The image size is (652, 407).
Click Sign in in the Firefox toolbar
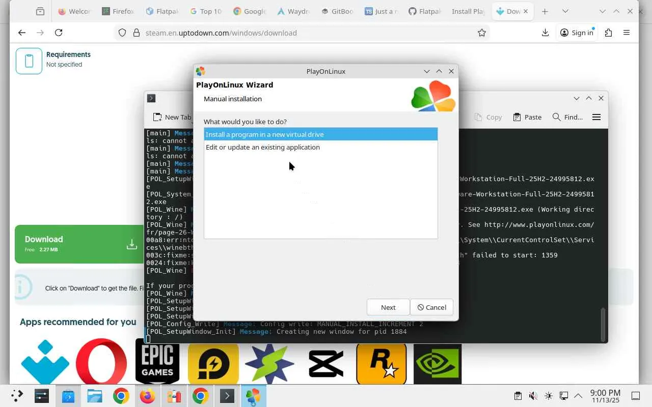click(x=577, y=33)
